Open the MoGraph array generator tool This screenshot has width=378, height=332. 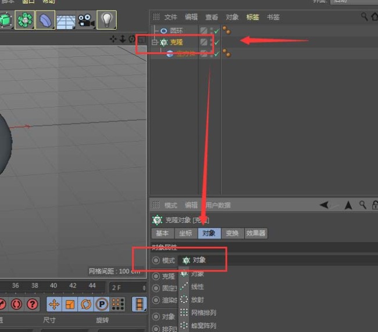click(25, 20)
